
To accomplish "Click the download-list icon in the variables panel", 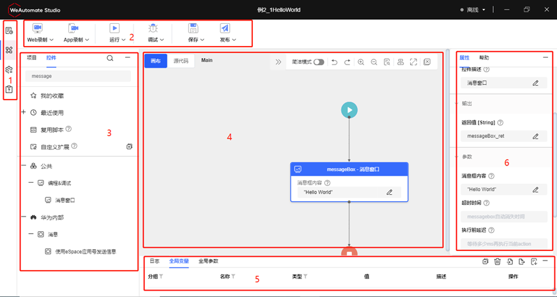I will click(533, 261).
